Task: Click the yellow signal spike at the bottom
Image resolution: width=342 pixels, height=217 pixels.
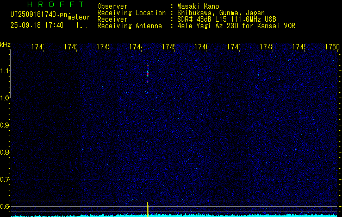Action: pos(148,209)
